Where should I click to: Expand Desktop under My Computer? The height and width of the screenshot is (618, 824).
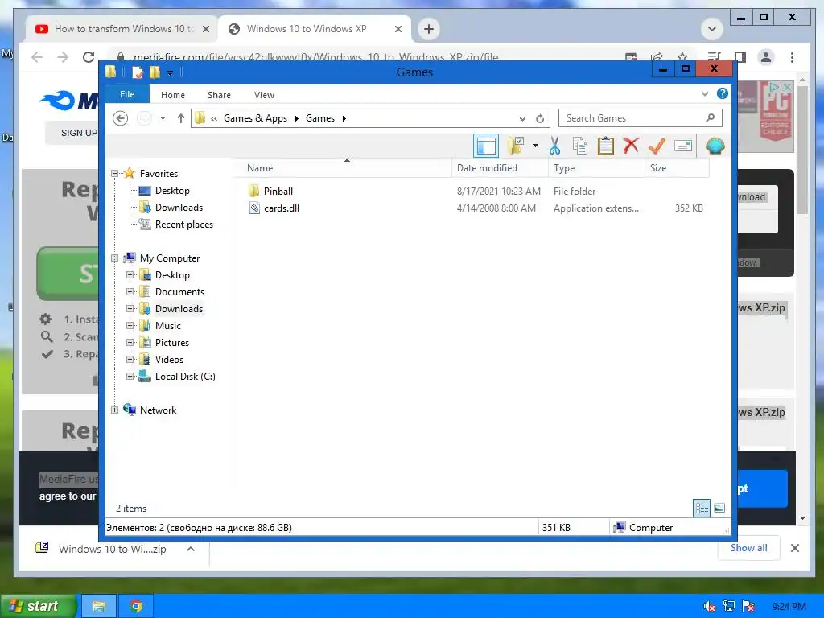click(130, 275)
